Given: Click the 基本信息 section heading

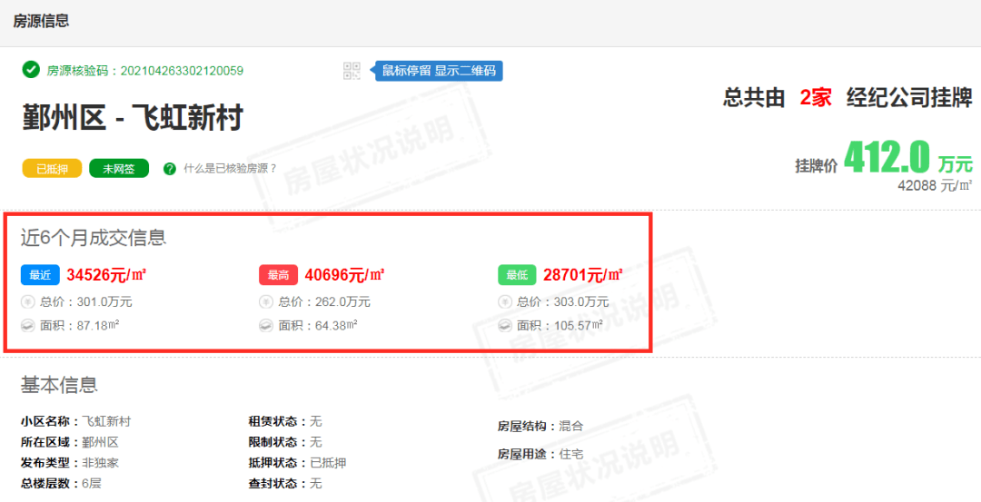Looking at the screenshot, I should (x=59, y=385).
